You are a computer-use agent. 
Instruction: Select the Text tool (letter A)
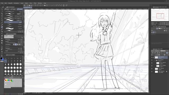[2, 52]
